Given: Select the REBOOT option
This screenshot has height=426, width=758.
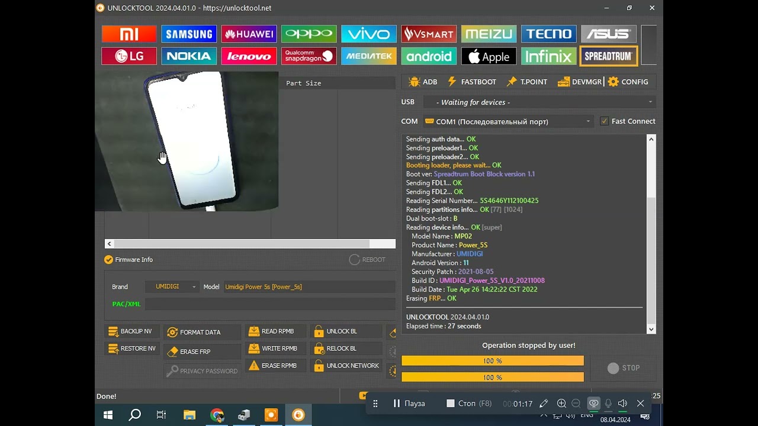Looking at the screenshot, I should click(x=367, y=259).
